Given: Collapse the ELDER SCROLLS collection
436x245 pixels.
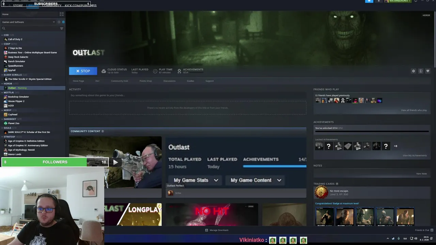Looking at the screenshot, I should (x=2, y=75).
